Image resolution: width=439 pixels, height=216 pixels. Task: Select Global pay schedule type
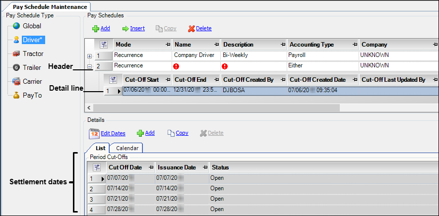[x=32, y=26]
